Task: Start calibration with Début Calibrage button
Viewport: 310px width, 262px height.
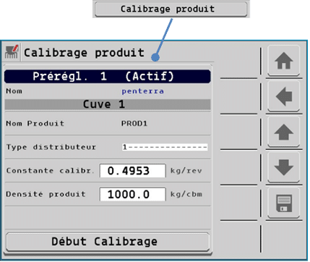Action: (108, 242)
